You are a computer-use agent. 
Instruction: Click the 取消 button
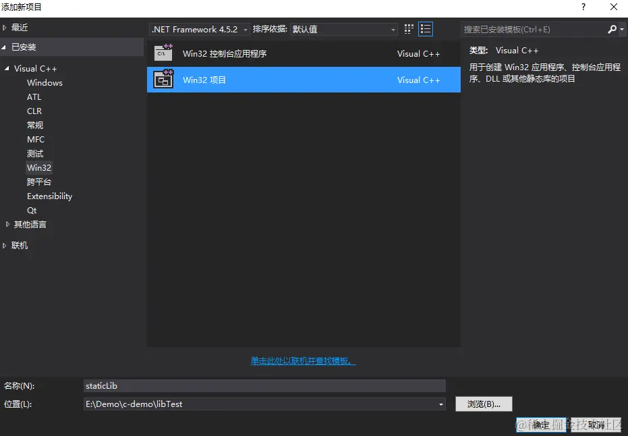click(x=596, y=425)
